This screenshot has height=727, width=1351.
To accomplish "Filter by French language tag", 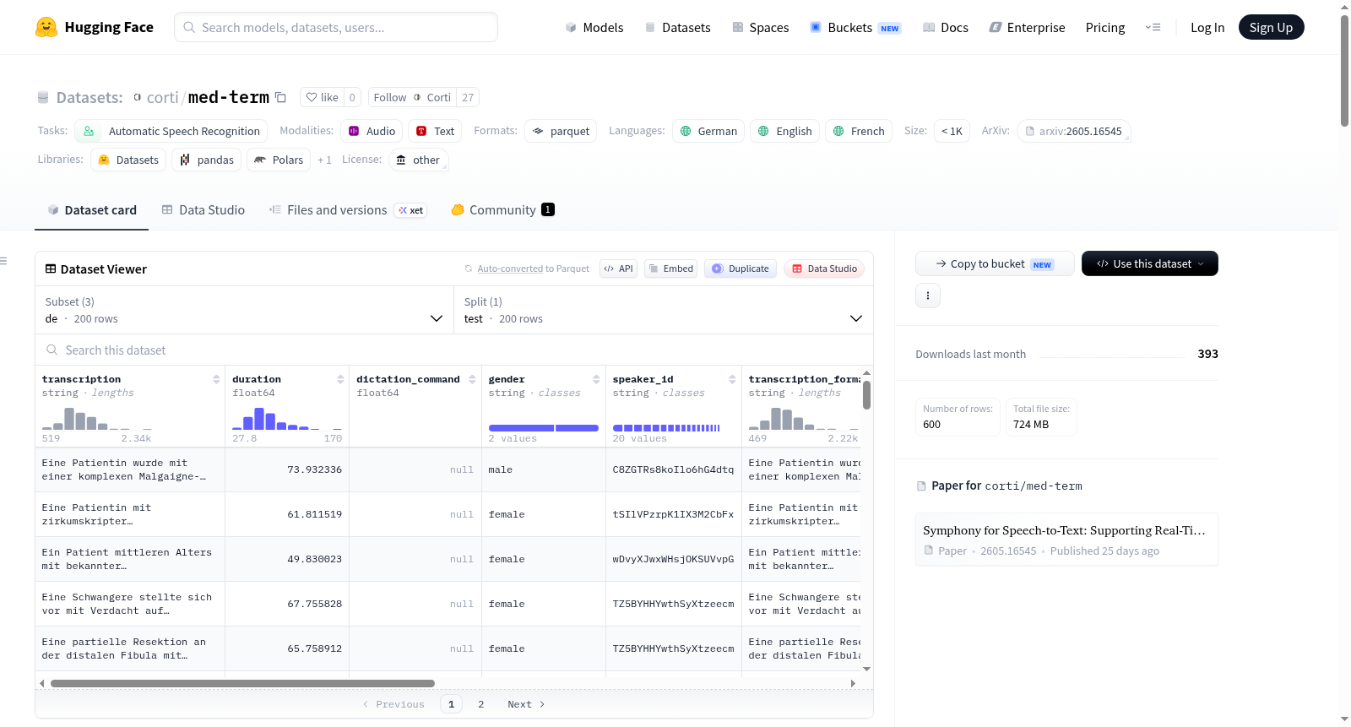I will pyautogui.click(x=859, y=131).
